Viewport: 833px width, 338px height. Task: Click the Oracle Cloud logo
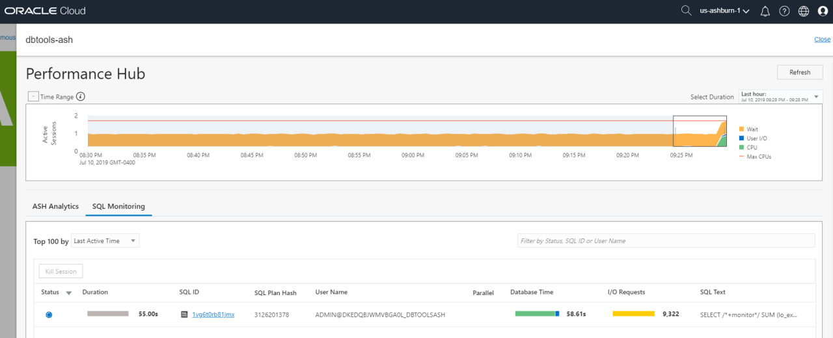pos(45,11)
